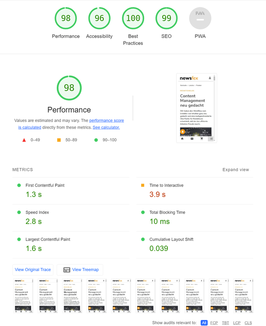Filter audits by FCP
Viewport: 266px width, 326px height.
click(214, 323)
